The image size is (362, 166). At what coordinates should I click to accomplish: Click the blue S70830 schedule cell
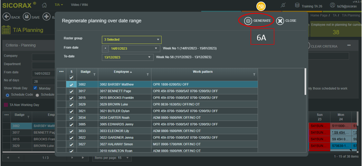[341, 146]
